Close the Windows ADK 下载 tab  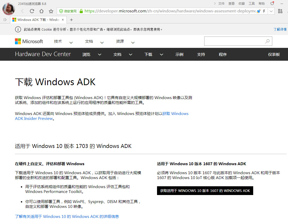pos(63,20)
